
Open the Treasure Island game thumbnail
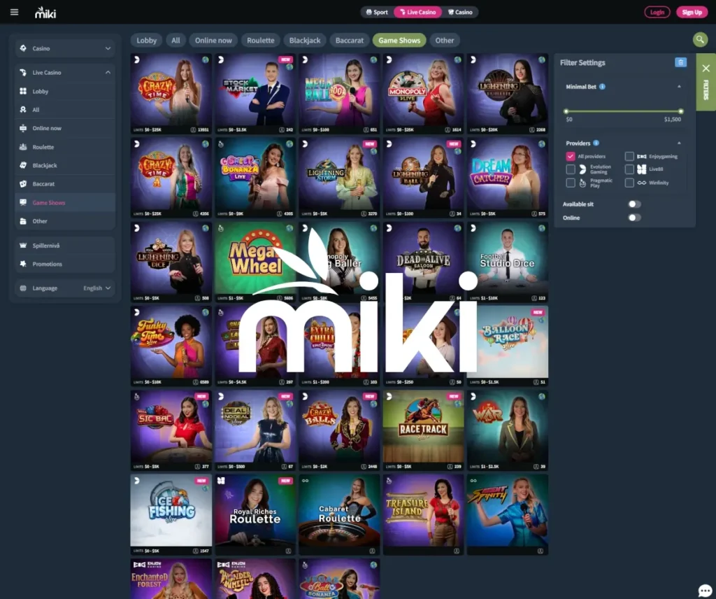423,514
